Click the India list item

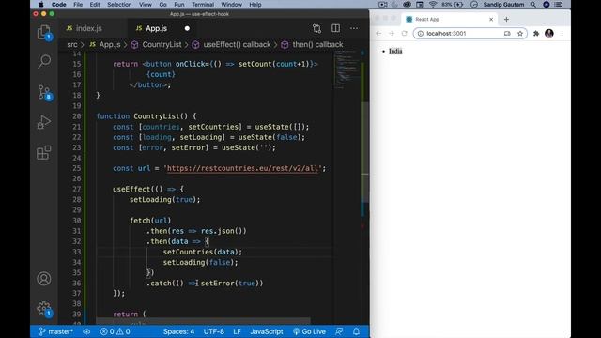point(395,51)
